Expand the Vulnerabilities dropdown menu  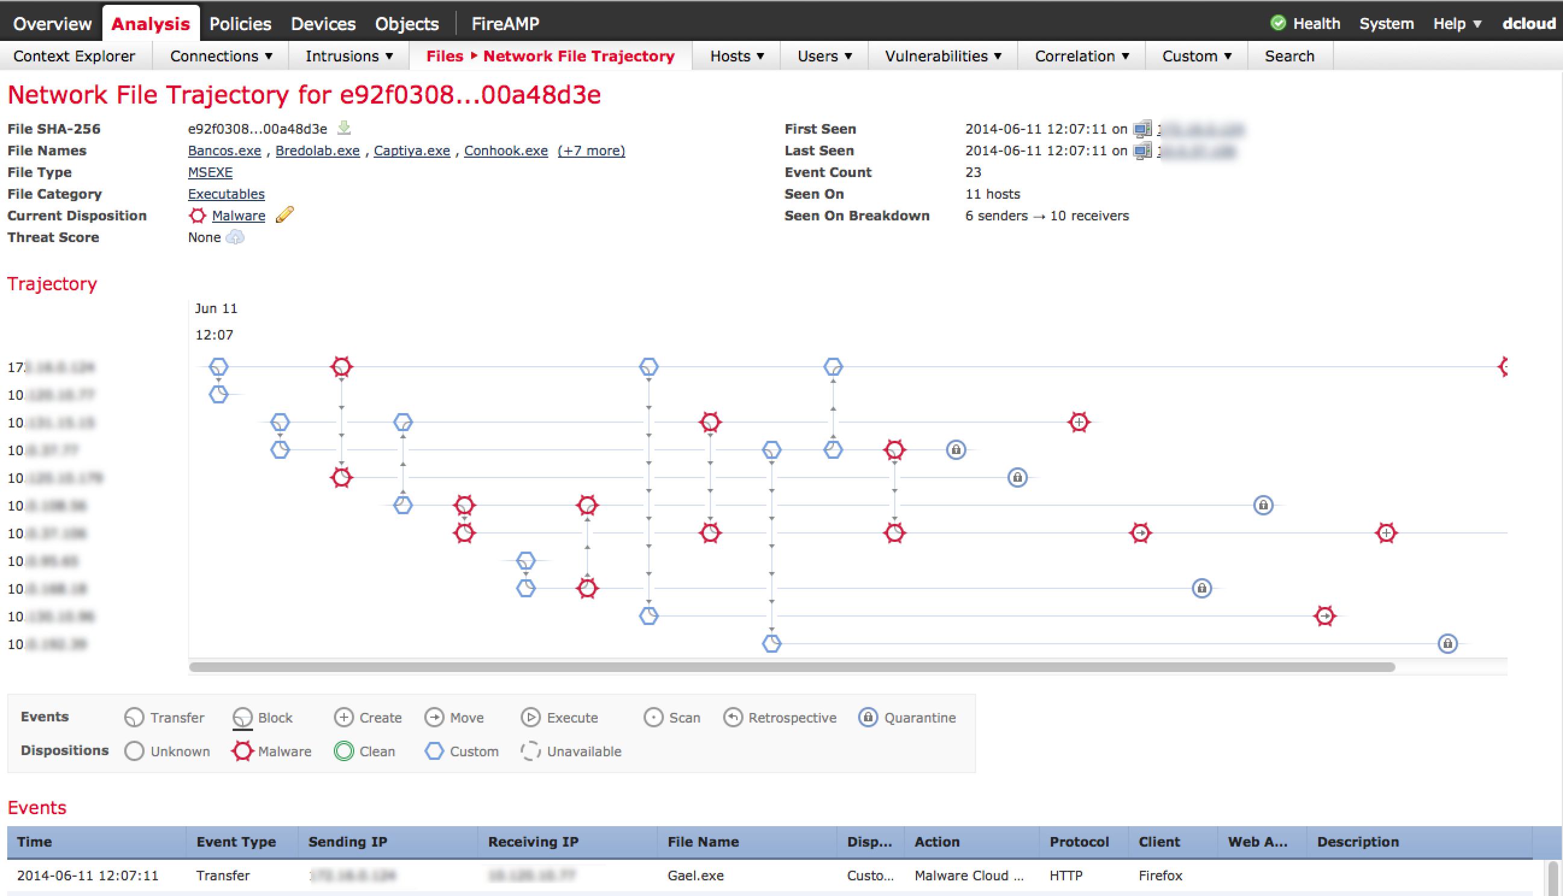[x=942, y=56]
